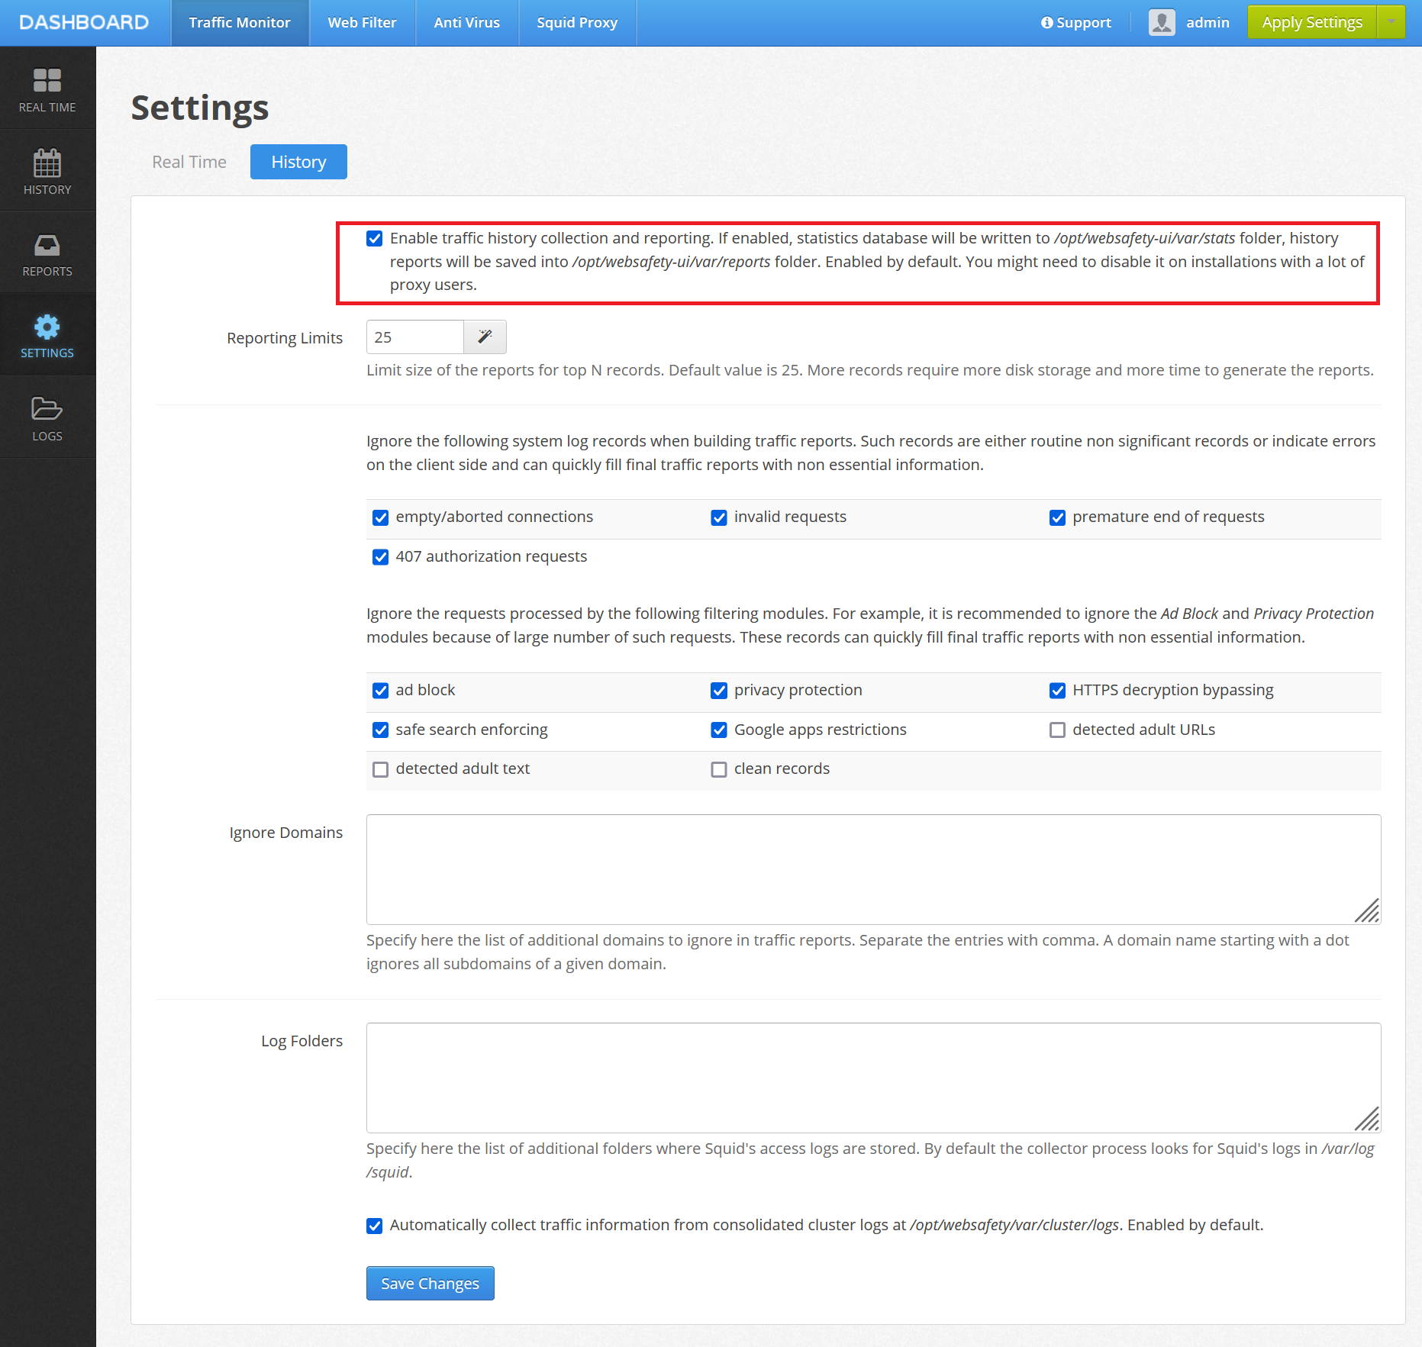1422x1347 pixels.
Task: Toggle safe search enforcing checkbox
Action: (380, 730)
